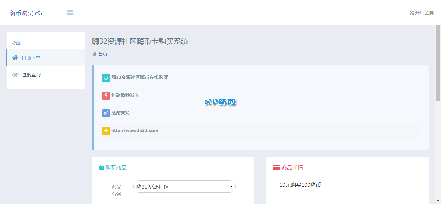Screen dimensions: 441x204
Task: Click the 菜单 sidebar heading
Action: [x=16, y=43]
